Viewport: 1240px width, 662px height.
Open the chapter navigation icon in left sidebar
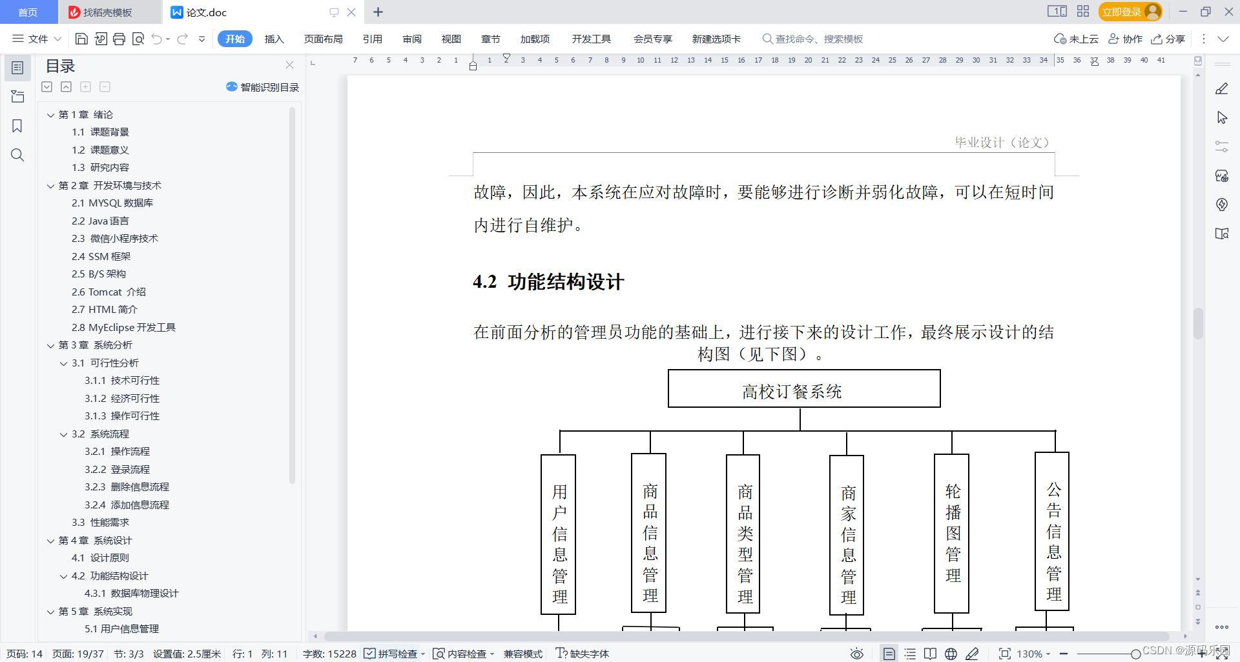pos(17,97)
